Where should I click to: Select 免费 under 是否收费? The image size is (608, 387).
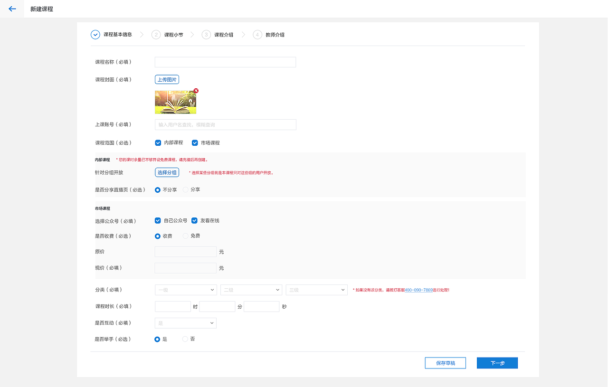click(185, 236)
